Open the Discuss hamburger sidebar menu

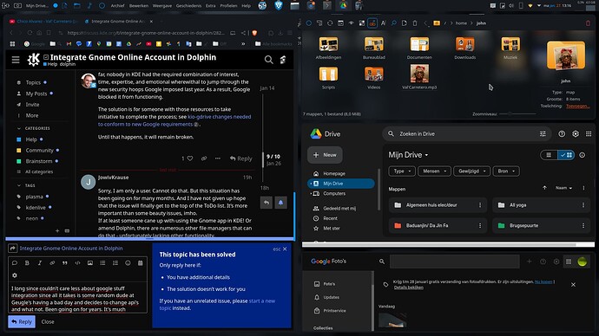(16, 60)
